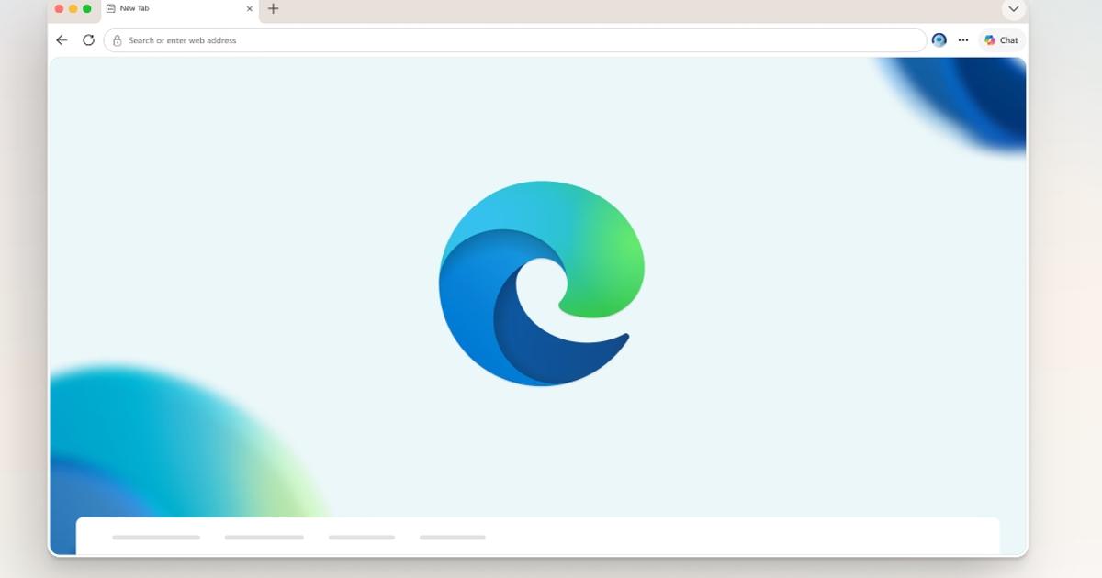Reload the page with the refresh icon

tap(88, 40)
